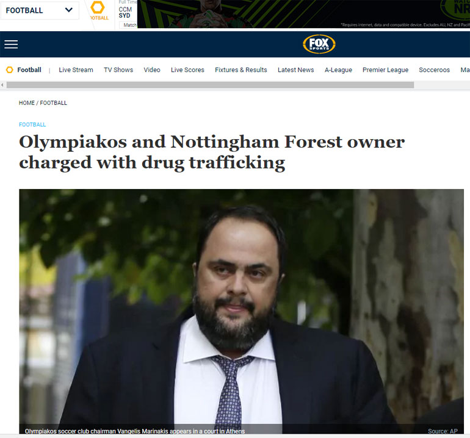Screen dimensions: 470x438
Task: Click the dropdown chevron next to FOOTBALL
Action: click(68, 10)
